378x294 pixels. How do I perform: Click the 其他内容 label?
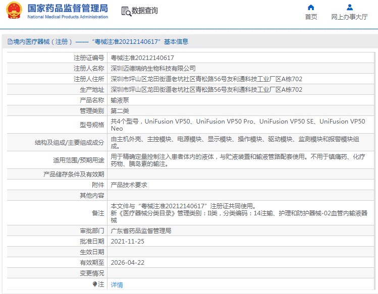pyautogui.click(x=92, y=196)
